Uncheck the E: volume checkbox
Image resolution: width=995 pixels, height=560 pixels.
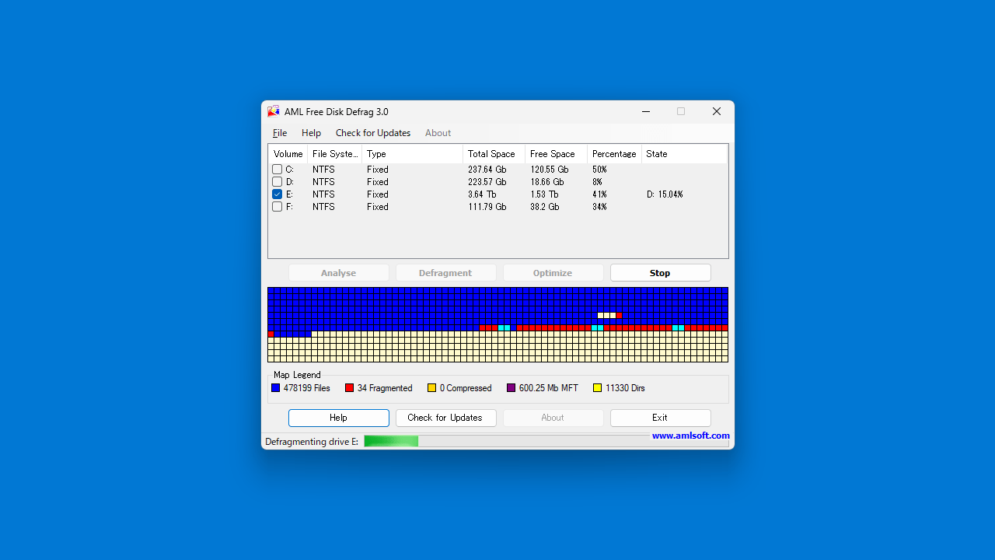click(277, 194)
